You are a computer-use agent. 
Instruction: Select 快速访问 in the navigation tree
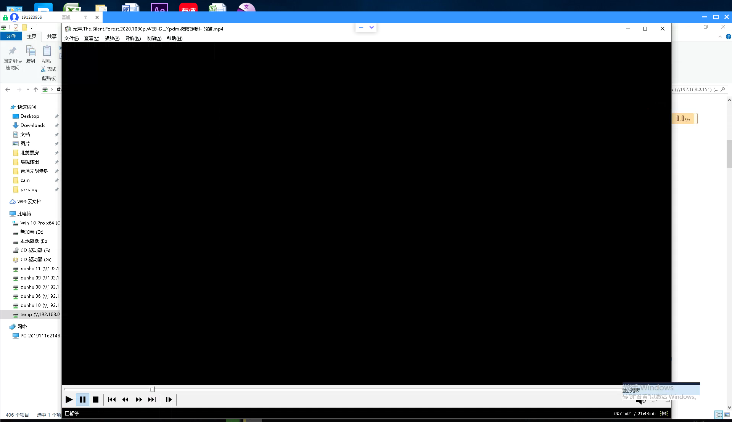click(x=26, y=107)
